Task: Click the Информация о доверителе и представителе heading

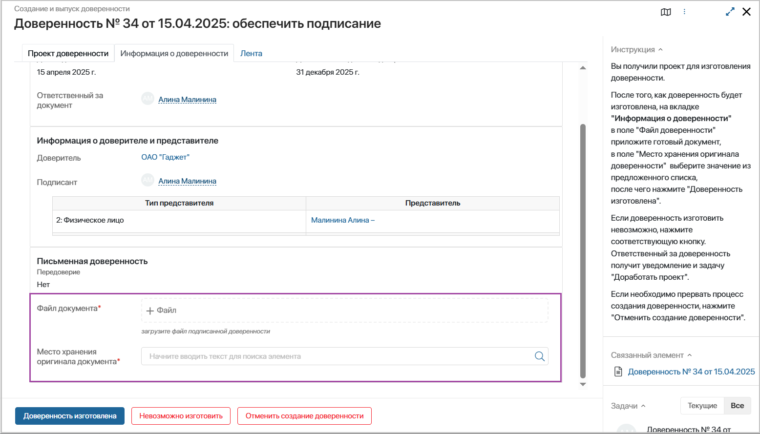Action: tap(127, 141)
